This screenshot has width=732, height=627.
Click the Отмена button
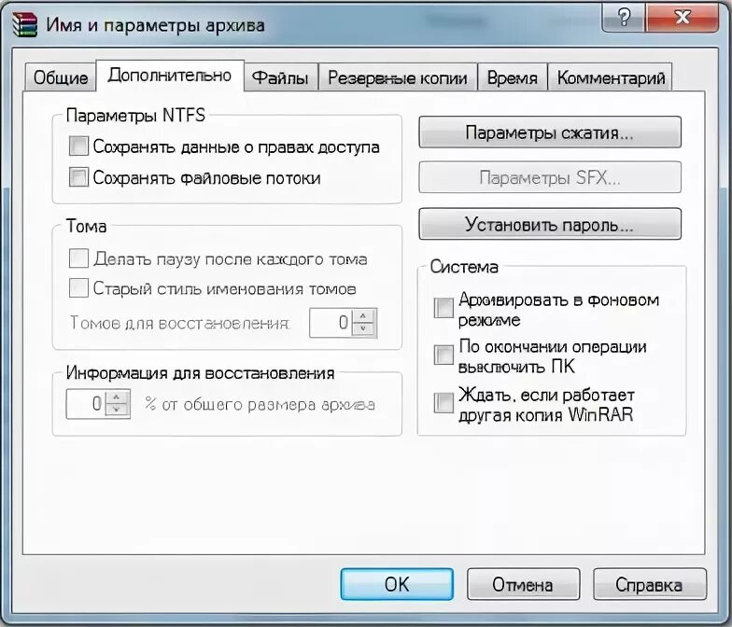(x=523, y=584)
